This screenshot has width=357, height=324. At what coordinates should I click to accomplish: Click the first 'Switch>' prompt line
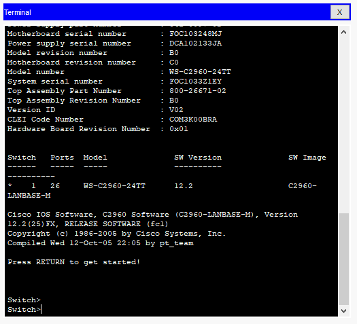(x=24, y=300)
